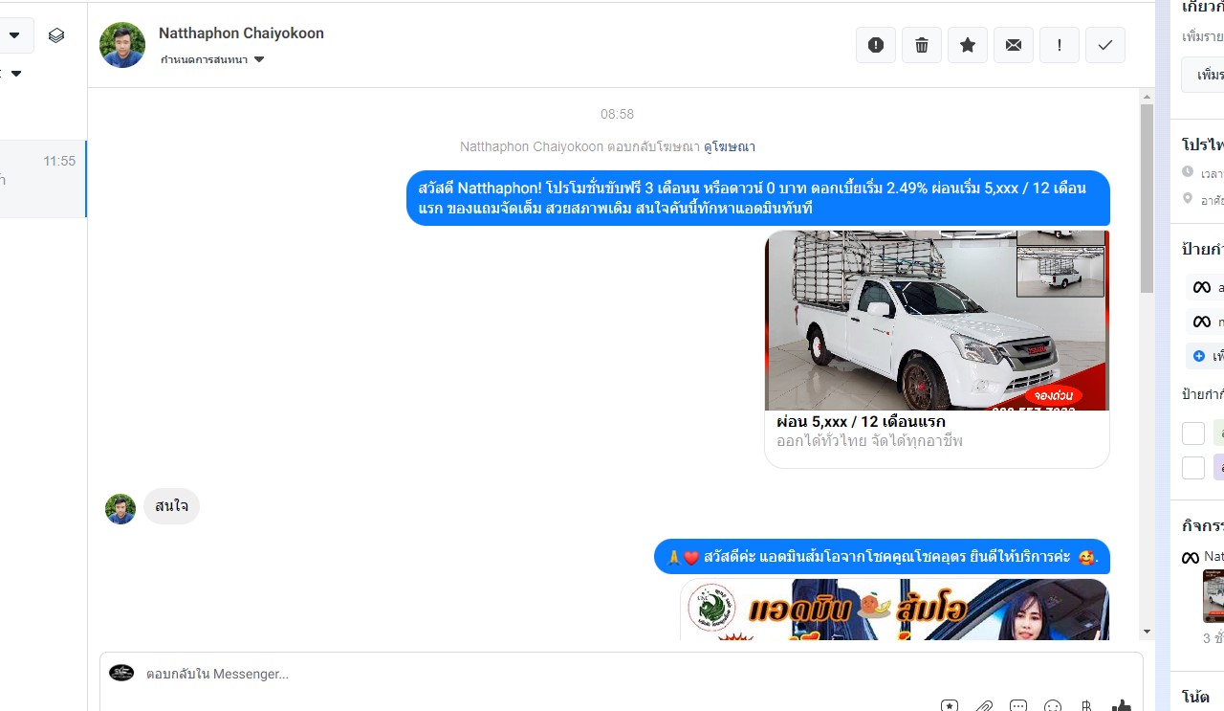Attach a file with paperclip icon
Image resolution: width=1224 pixels, height=711 pixels.
984,706
